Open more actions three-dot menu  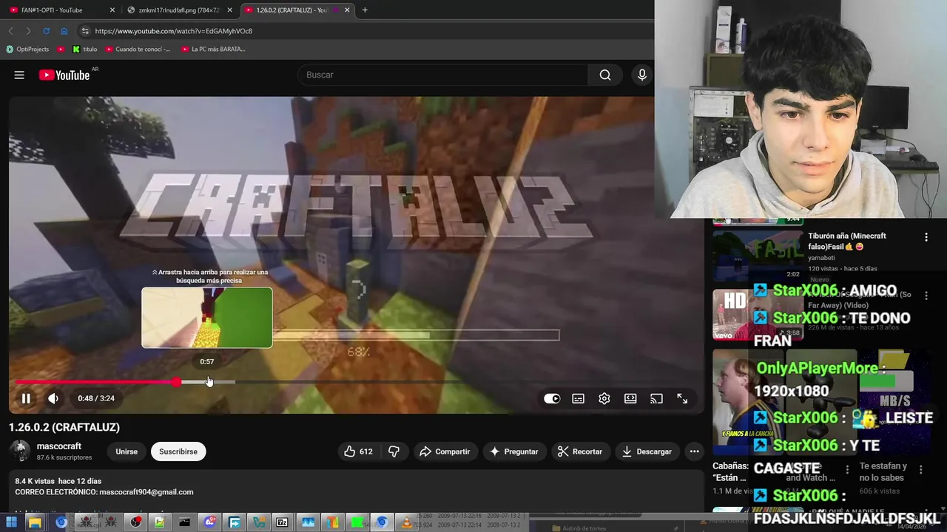(694, 451)
